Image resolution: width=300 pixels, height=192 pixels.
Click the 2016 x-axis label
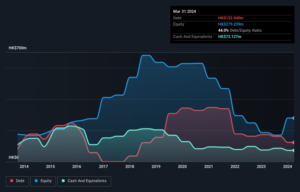tap(77, 166)
